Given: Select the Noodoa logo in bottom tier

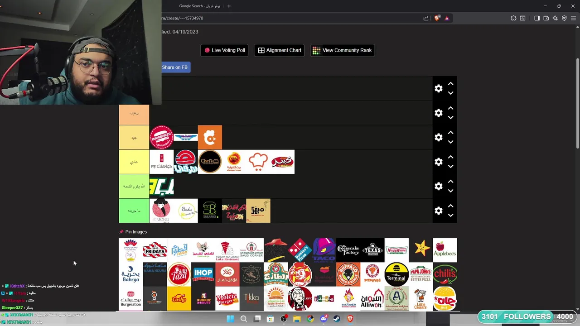Looking at the screenshot, I should click(x=186, y=211).
